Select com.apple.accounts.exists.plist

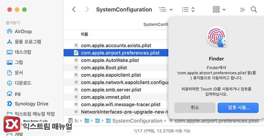116,46
